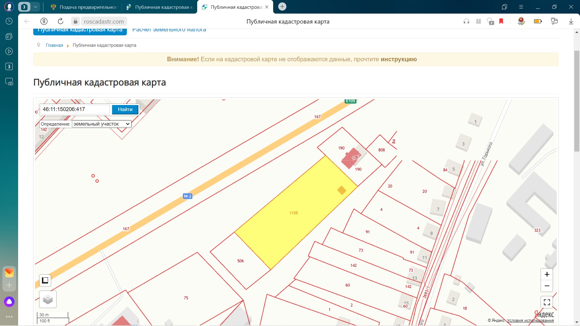Screen dimensions: 580x326
Task: Select the ruler measurement tool
Action: point(45,280)
